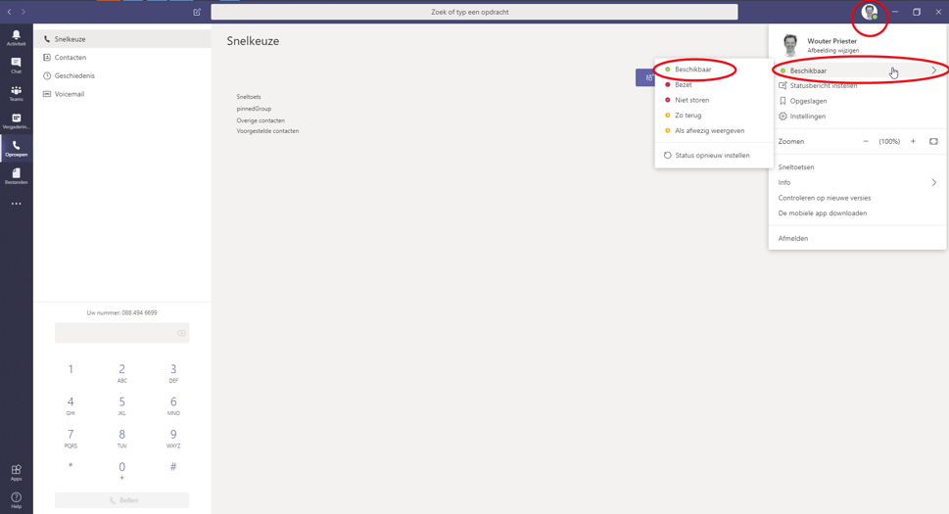949x514 pixels.
Task: Open the Contacten tab
Action: click(x=122, y=58)
